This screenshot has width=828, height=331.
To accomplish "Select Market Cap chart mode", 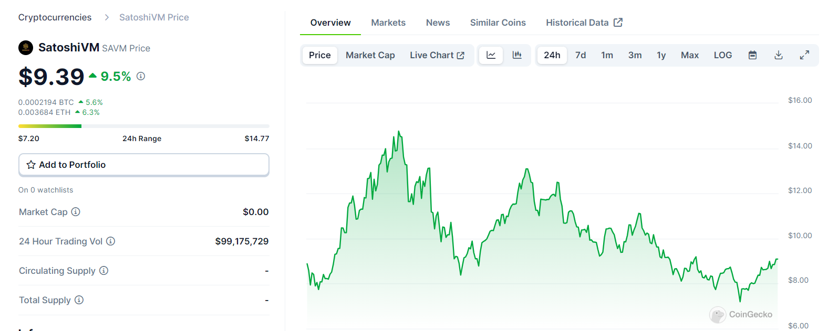I will (370, 55).
